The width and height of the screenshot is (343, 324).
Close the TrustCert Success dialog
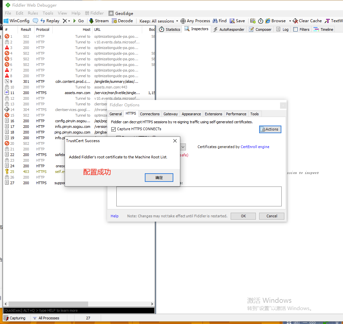click(x=175, y=141)
